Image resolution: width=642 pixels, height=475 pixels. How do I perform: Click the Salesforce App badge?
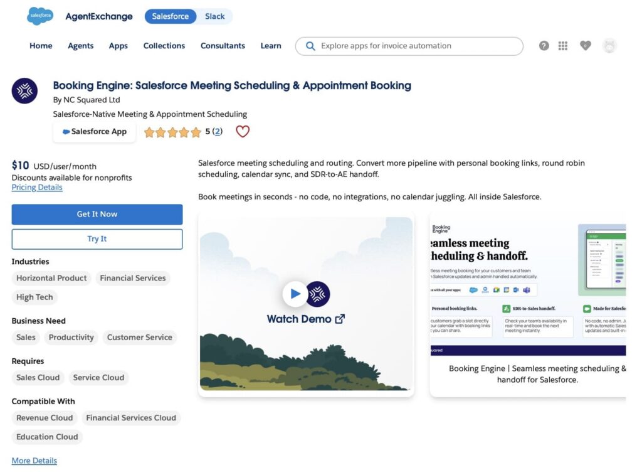pyautogui.click(x=94, y=132)
